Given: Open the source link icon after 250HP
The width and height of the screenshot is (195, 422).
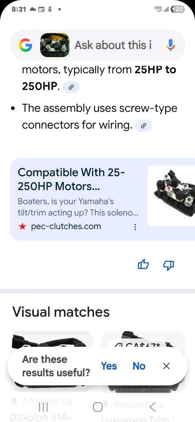Looking at the screenshot, I should pyautogui.click(x=71, y=87).
